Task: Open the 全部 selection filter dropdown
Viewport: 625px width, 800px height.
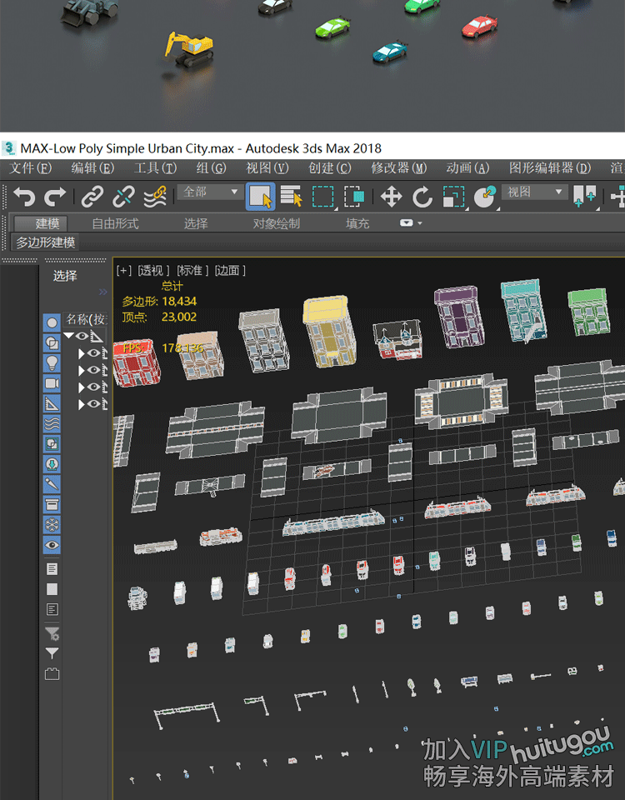Action: [210, 192]
